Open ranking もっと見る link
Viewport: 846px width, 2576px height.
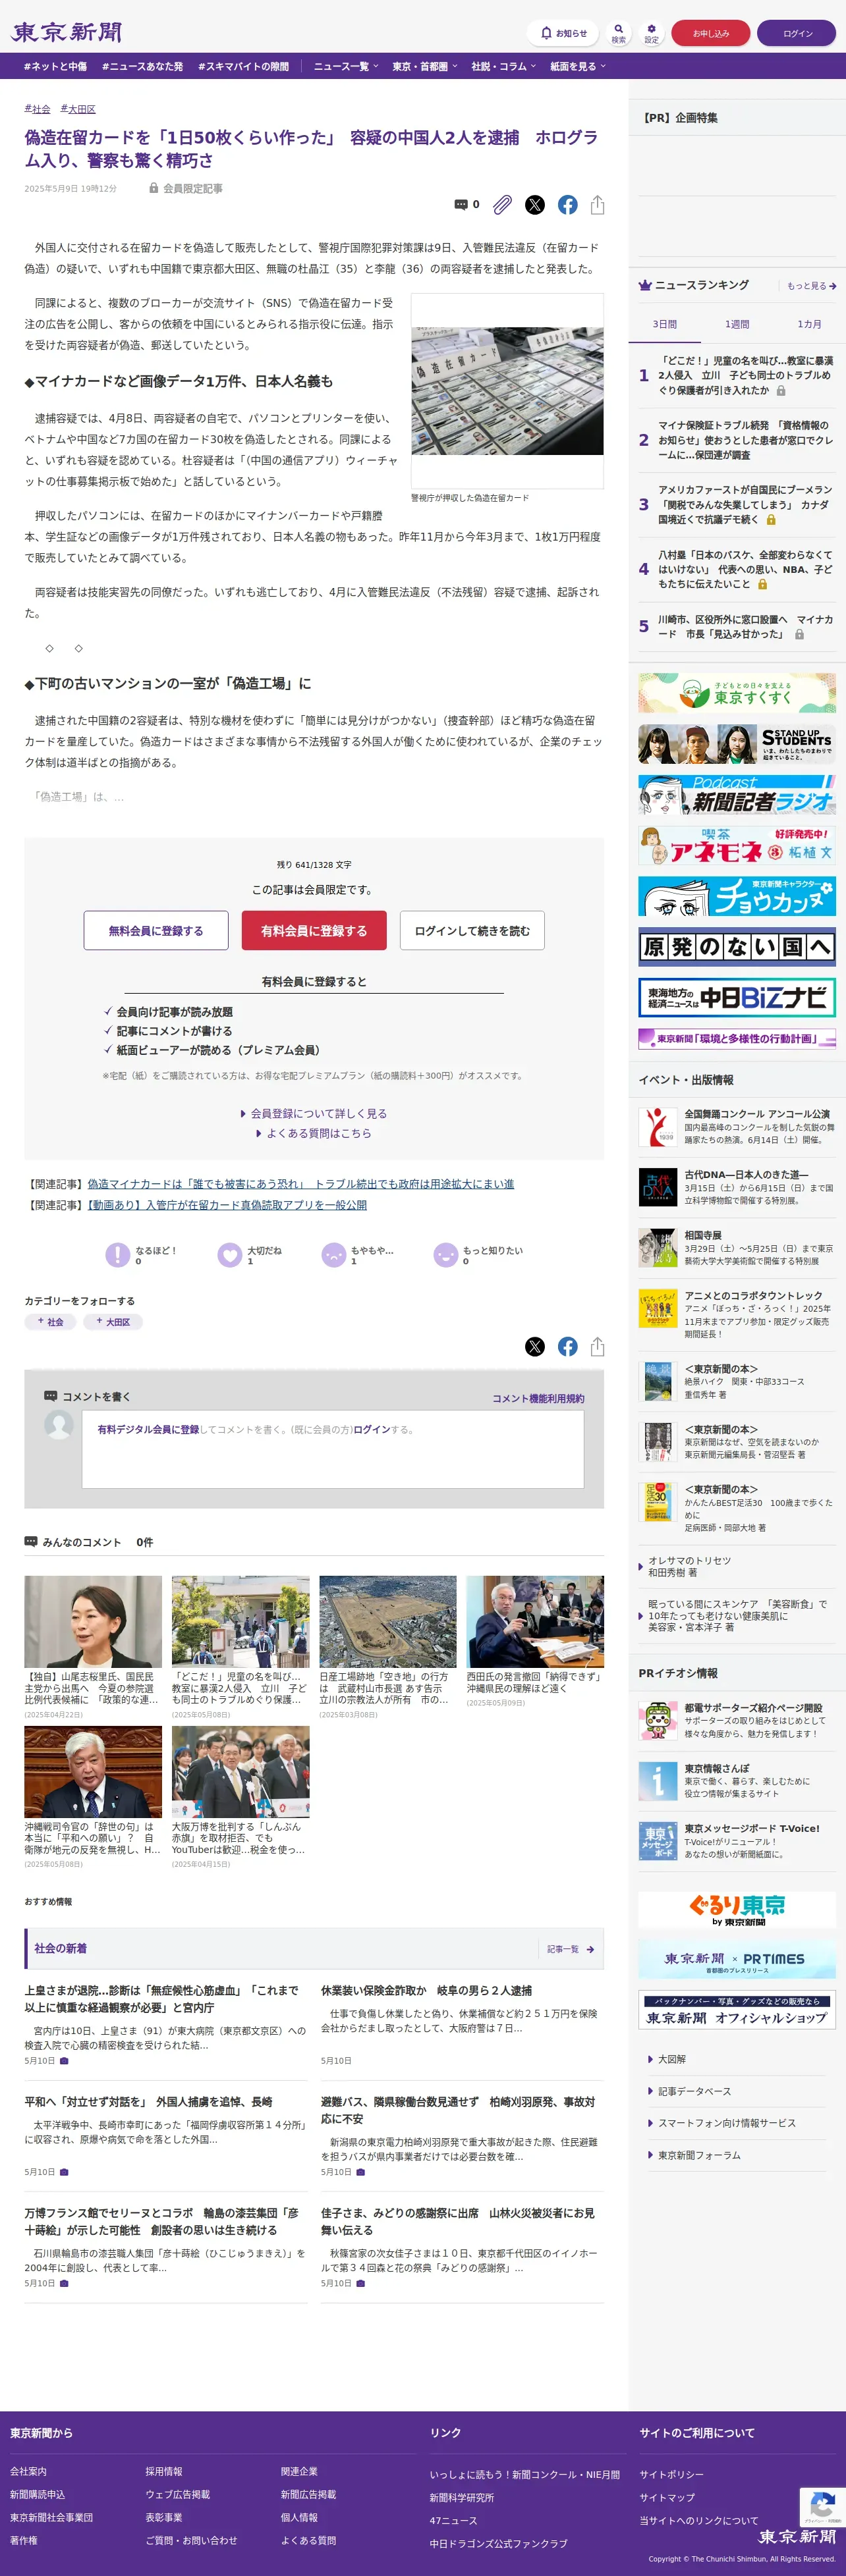811,286
